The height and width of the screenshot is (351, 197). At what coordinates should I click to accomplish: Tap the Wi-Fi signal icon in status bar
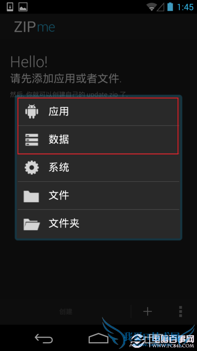click(x=152, y=7)
